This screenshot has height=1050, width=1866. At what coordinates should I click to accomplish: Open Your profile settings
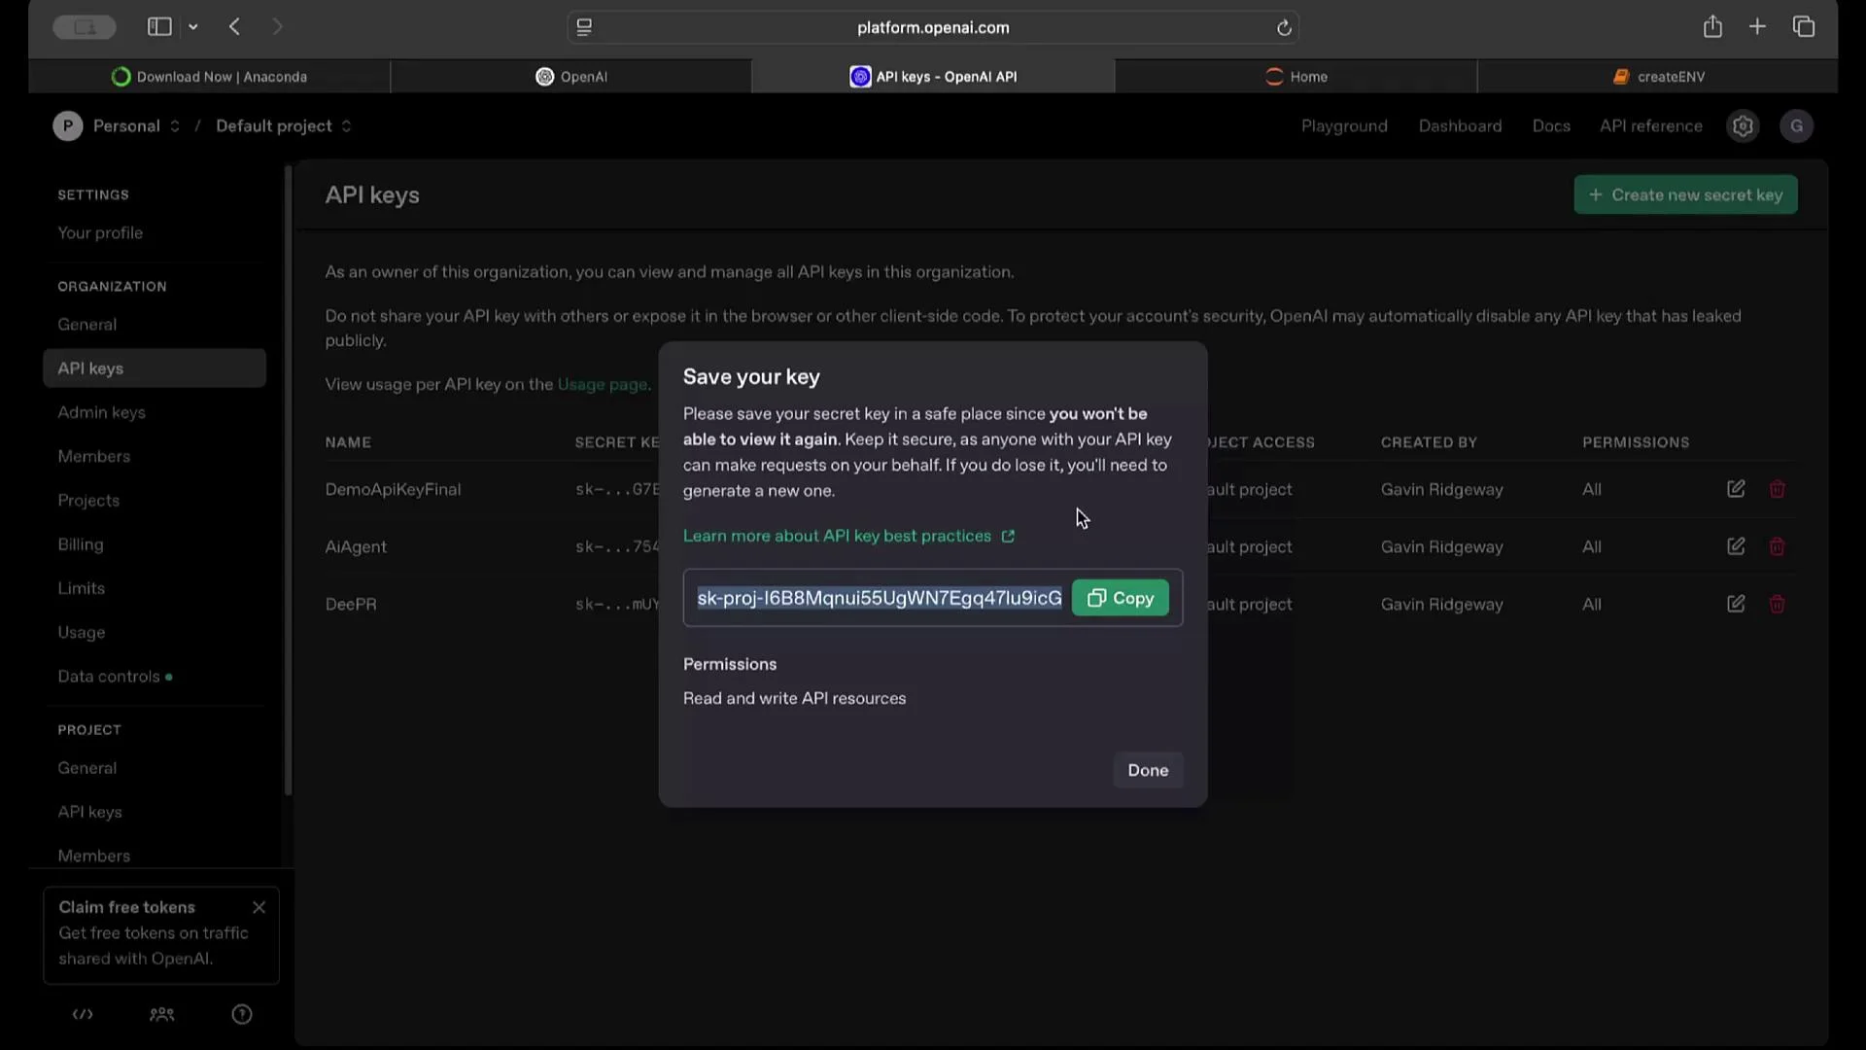(100, 233)
